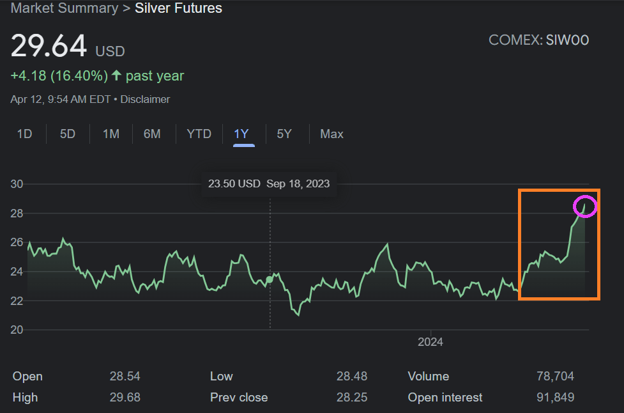Screen dimensions: 624x413
Task: Switch to the 1D time range
Action: coord(24,134)
